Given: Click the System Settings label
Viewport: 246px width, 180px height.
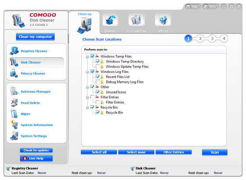Looking at the screenshot, I should pos(34,136).
